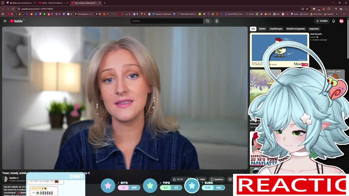Image resolution: width=349 pixels, height=196 pixels.
Task: Open a new browser tab
Action: pyautogui.click(x=105, y=3)
